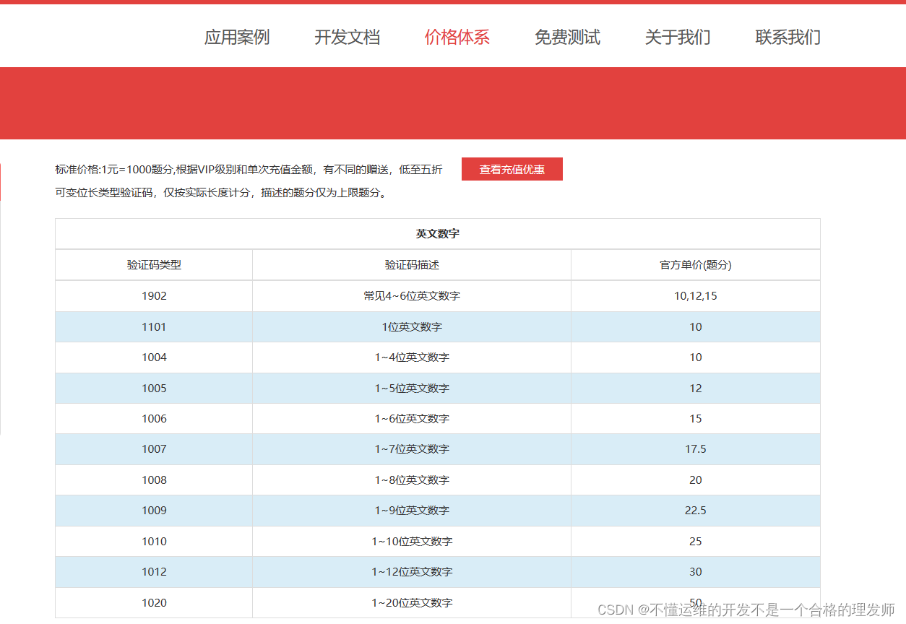The image size is (906, 624).
Task: Click the price 10 in row 1004
Action: pyautogui.click(x=696, y=357)
